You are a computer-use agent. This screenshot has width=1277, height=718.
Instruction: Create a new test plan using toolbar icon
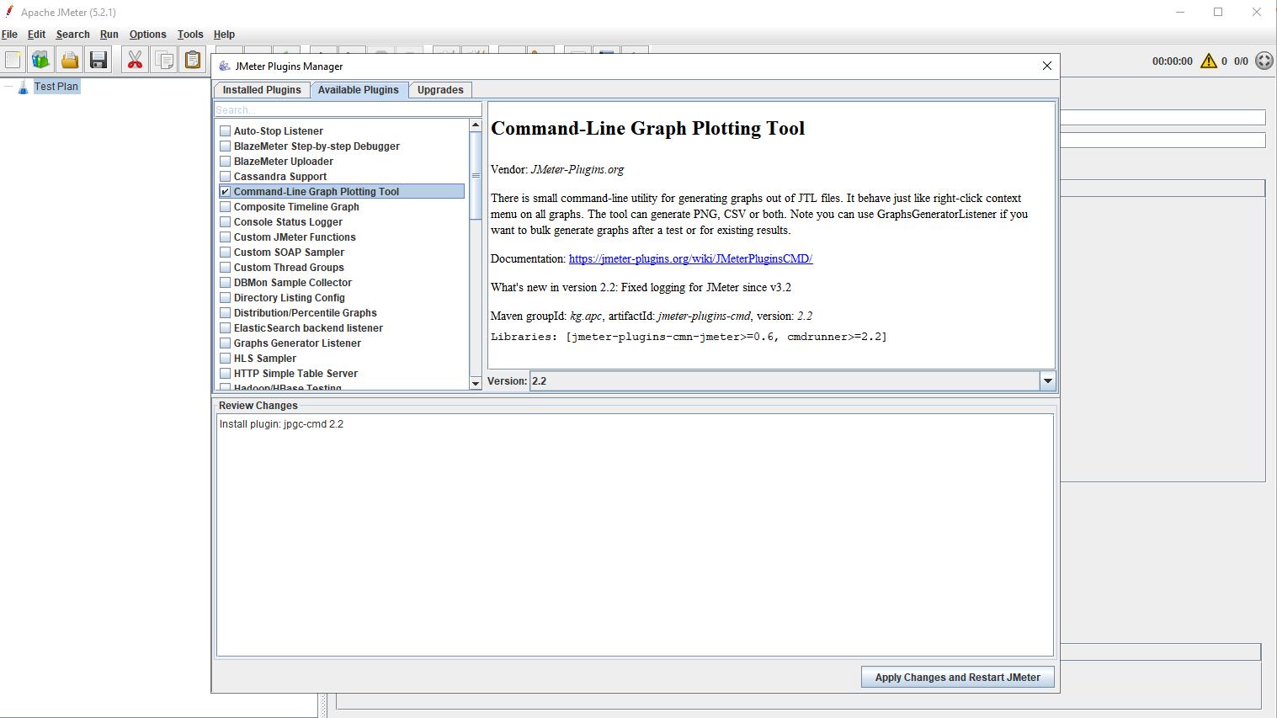click(13, 59)
